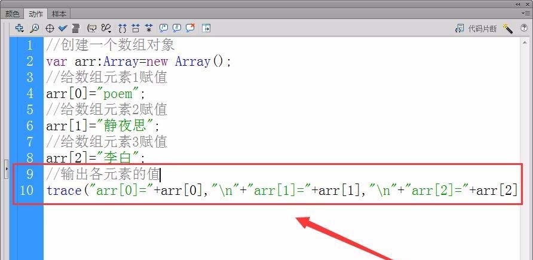
Task: Open the Find magnifier tool
Action: point(34,28)
